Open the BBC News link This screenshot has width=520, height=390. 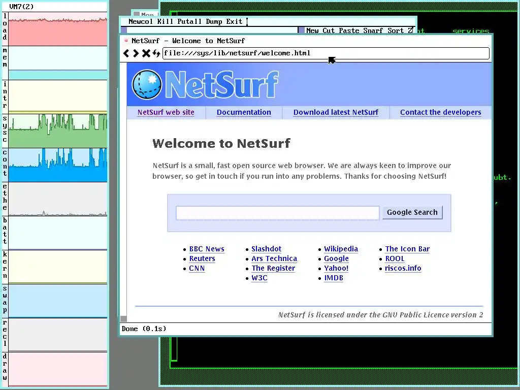pyautogui.click(x=207, y=249)
